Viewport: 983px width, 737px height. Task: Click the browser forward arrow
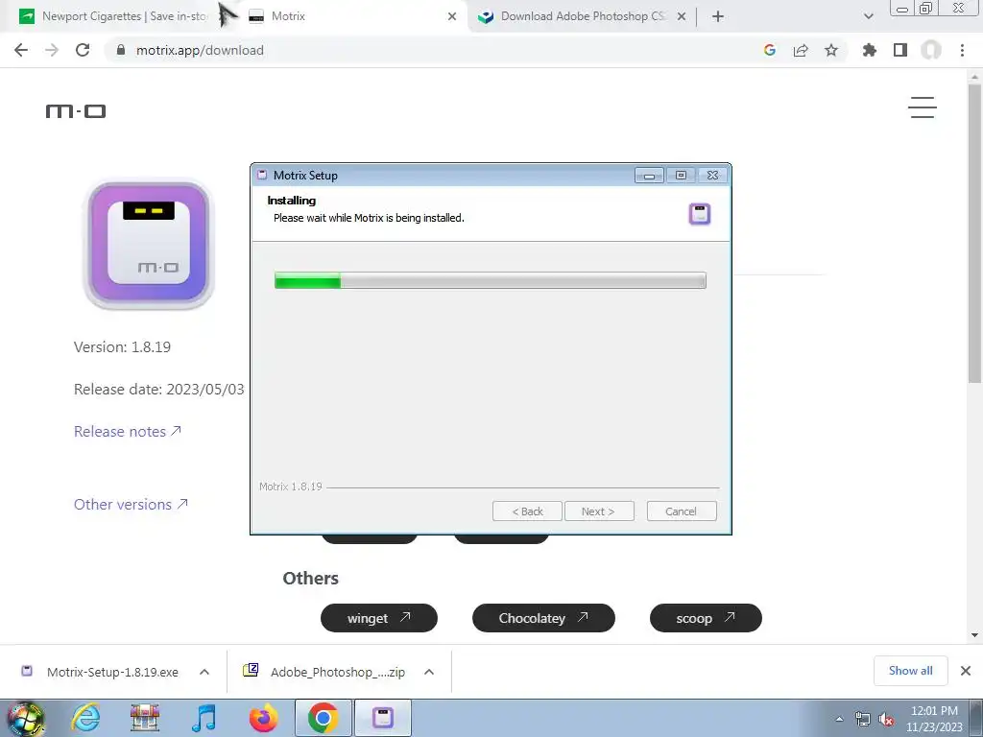point(52,50)
